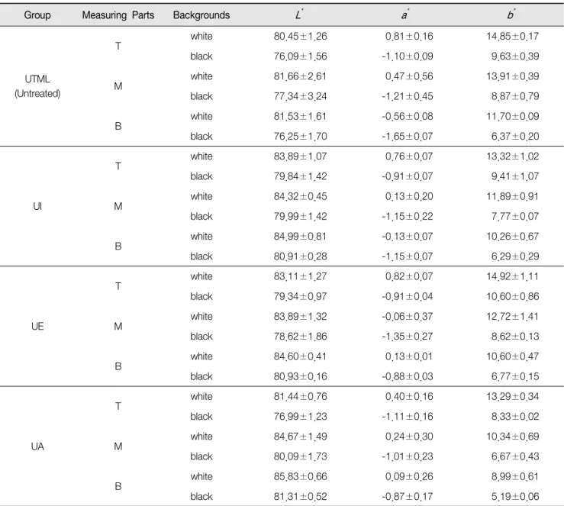
Task: Click b* value 14,85±0,17
Action: click(x=513, y=37)
